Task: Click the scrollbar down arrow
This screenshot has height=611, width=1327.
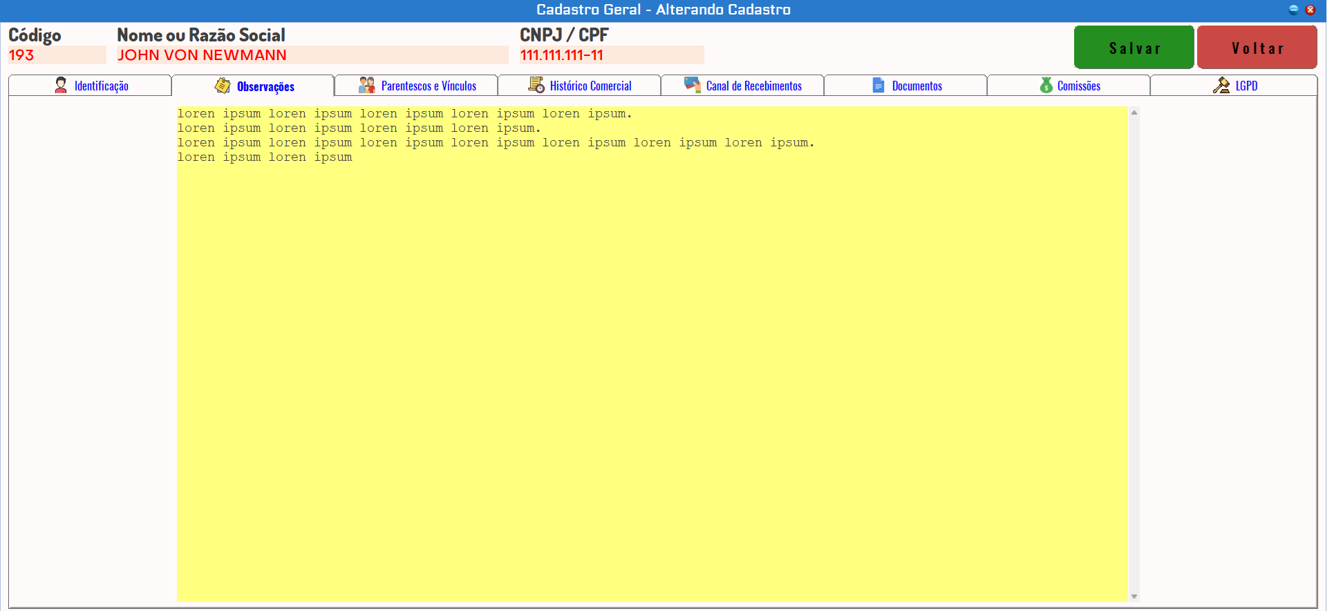Action: pyautogui.click(x=1134, y=596)
